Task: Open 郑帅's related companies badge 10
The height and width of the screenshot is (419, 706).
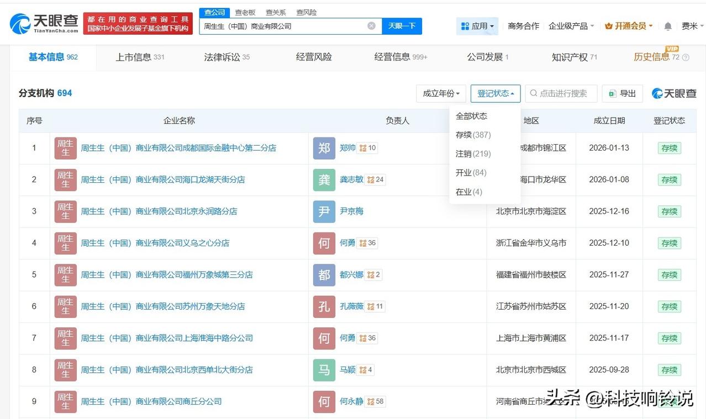Action: 367,148
